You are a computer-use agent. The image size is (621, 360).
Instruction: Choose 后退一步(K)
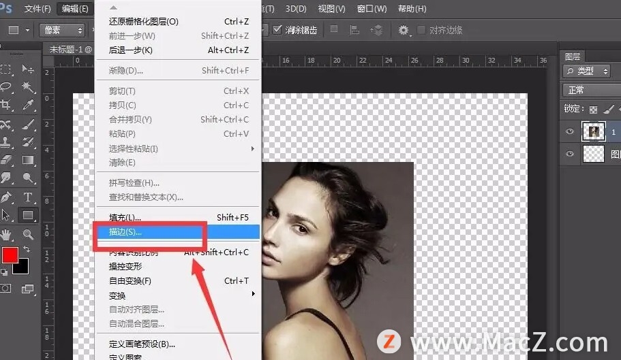(178, 50)
